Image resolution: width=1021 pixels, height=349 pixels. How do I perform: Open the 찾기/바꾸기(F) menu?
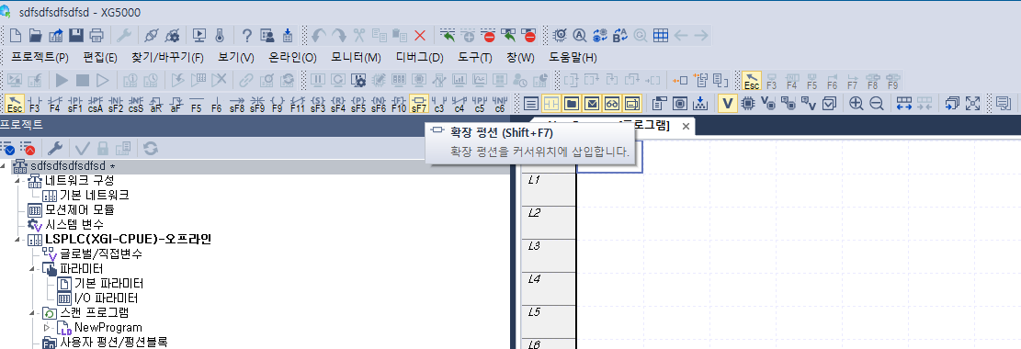coord(167,57)
